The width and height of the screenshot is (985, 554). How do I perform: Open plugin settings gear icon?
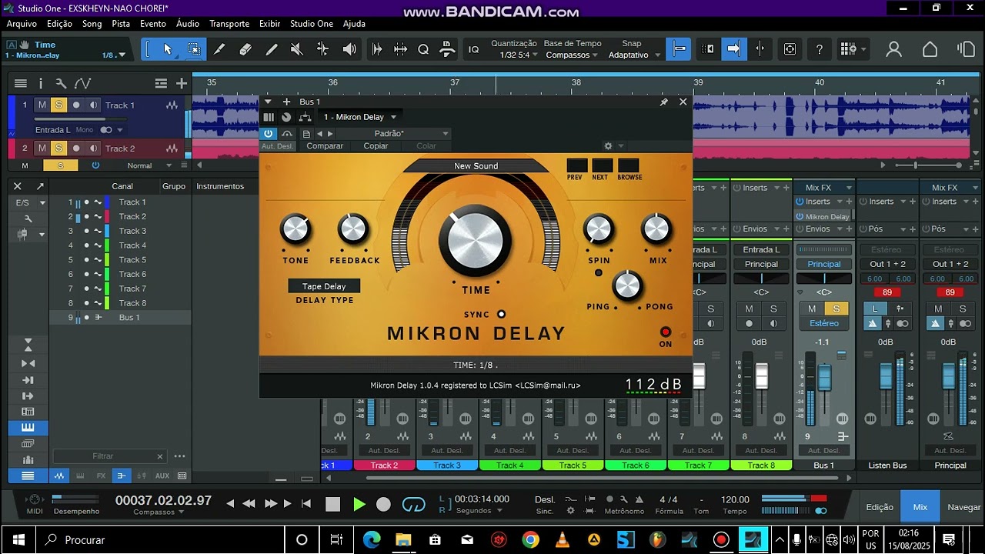coord(608,145)
